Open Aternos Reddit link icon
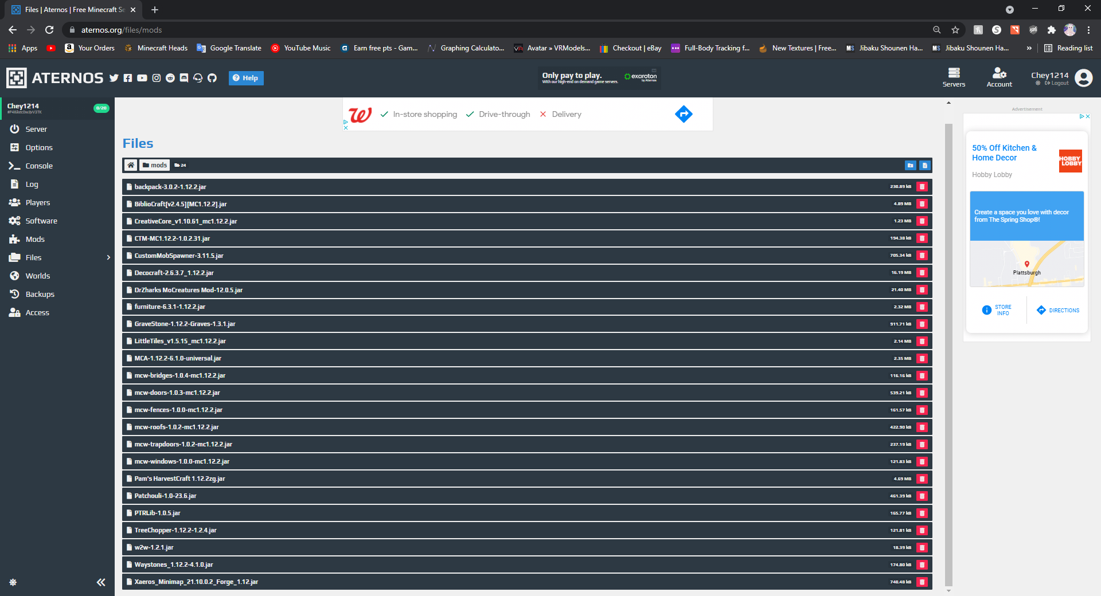 (x=170, y=78)
